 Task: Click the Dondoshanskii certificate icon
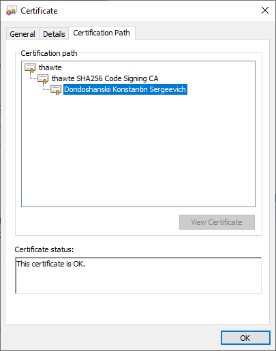pos(56,90)
